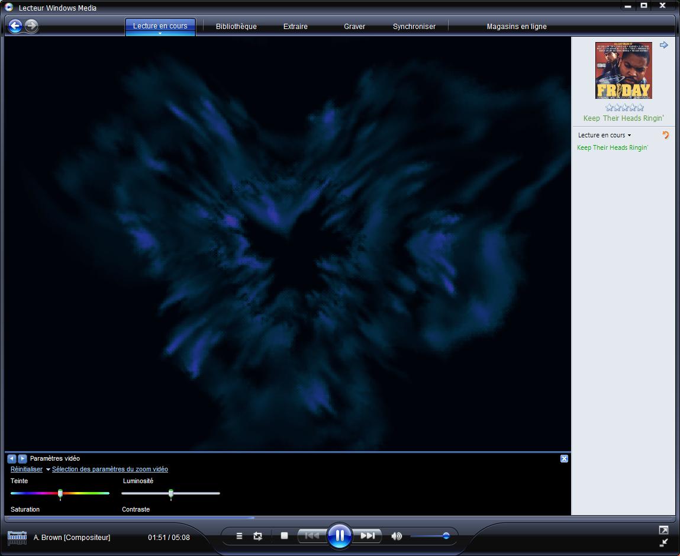Open the Lecture en cours tab

[160, 25]
